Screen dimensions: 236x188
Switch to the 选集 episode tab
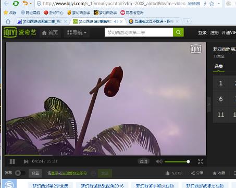click(x=219, y=66)
